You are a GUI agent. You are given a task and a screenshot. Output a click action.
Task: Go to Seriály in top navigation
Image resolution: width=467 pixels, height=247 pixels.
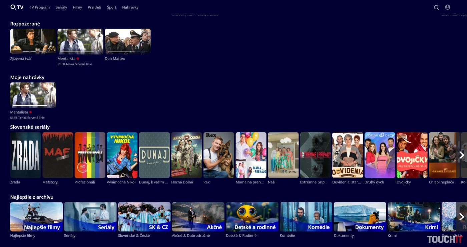coord(61,7)
